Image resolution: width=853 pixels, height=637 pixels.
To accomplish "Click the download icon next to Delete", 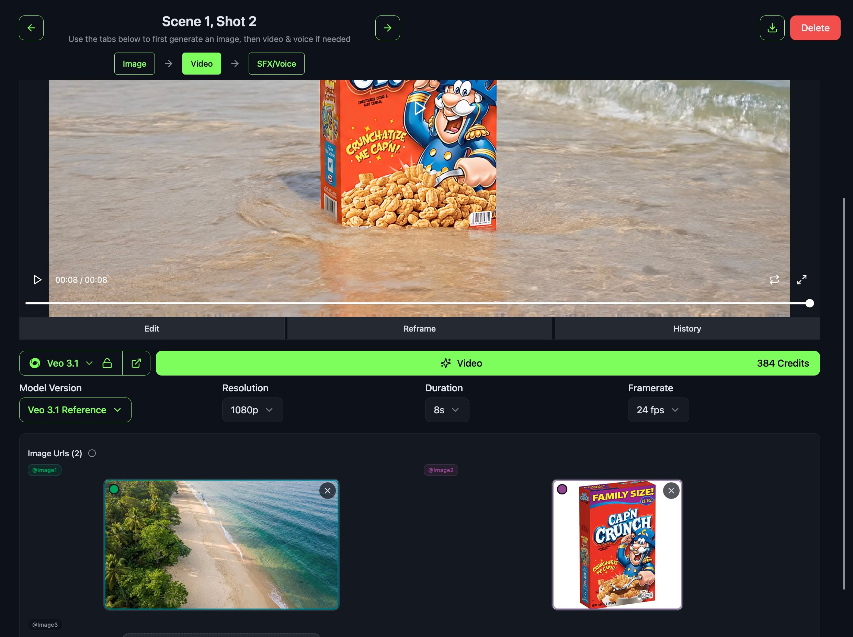I will (772, 28).
